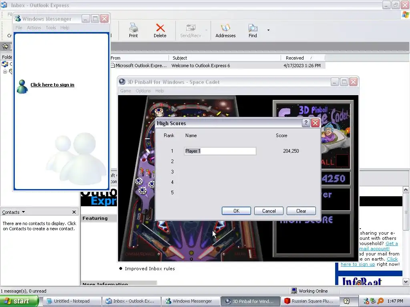Screen dimensions: 410x307
Task: Minimize the Windows Messenger window
Action: click(x=86, y=18)
